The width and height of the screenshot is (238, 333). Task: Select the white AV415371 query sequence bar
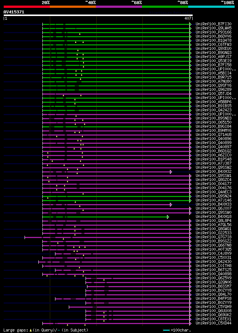[98, 15]
